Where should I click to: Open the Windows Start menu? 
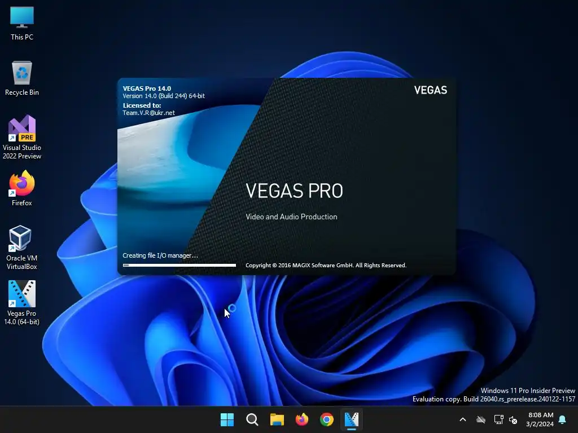pos(227,419)
